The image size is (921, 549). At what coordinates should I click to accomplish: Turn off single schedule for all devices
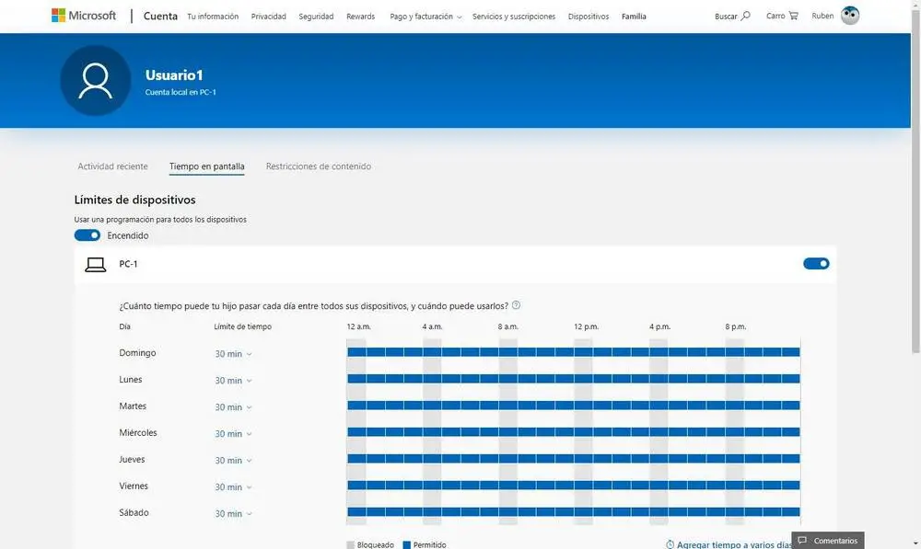[87, 235]
